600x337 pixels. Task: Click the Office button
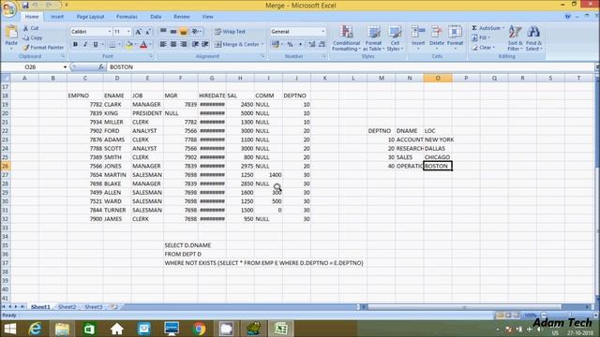pyautogui.click(x=8, y=9)
